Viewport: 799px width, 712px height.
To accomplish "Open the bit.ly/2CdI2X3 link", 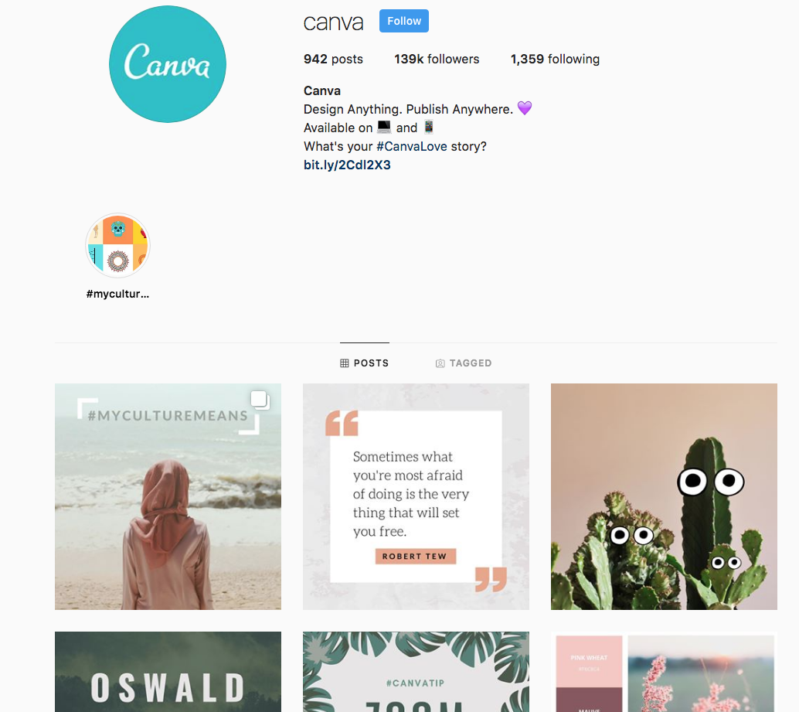I will click(347, 165).
